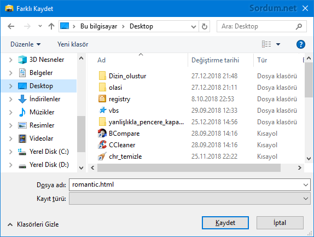The width and height of the screenshot is (314, 237).
Task: Expand the Desktop tree node
Action: point(10,86)
